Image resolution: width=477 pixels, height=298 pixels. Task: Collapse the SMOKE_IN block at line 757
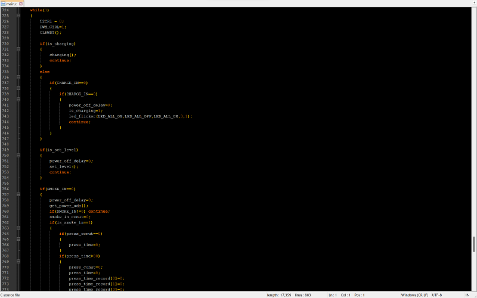coord(18,194)
